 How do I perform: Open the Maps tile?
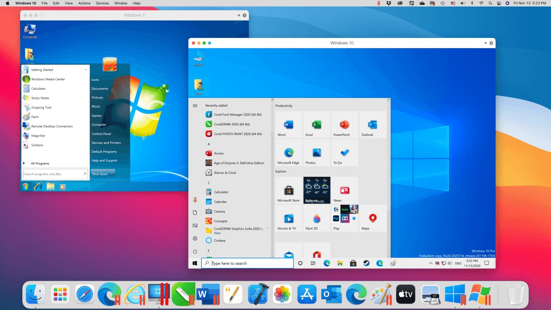(x=373, y=218)
